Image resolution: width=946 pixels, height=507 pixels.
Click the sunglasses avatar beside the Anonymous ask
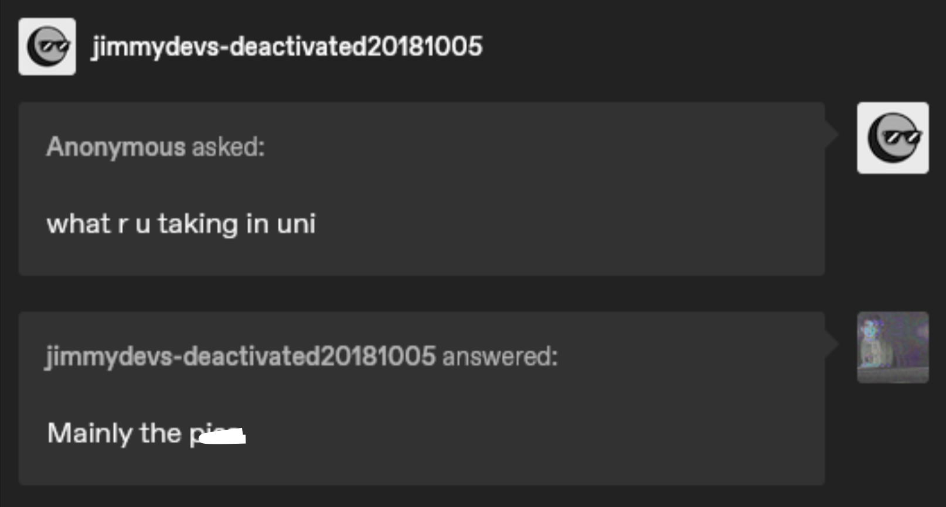892,138
